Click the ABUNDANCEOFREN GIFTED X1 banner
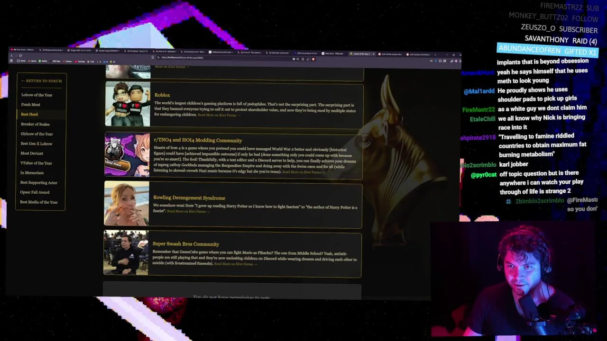This screenshot has height=341, width=607. (x=547, y=50)
